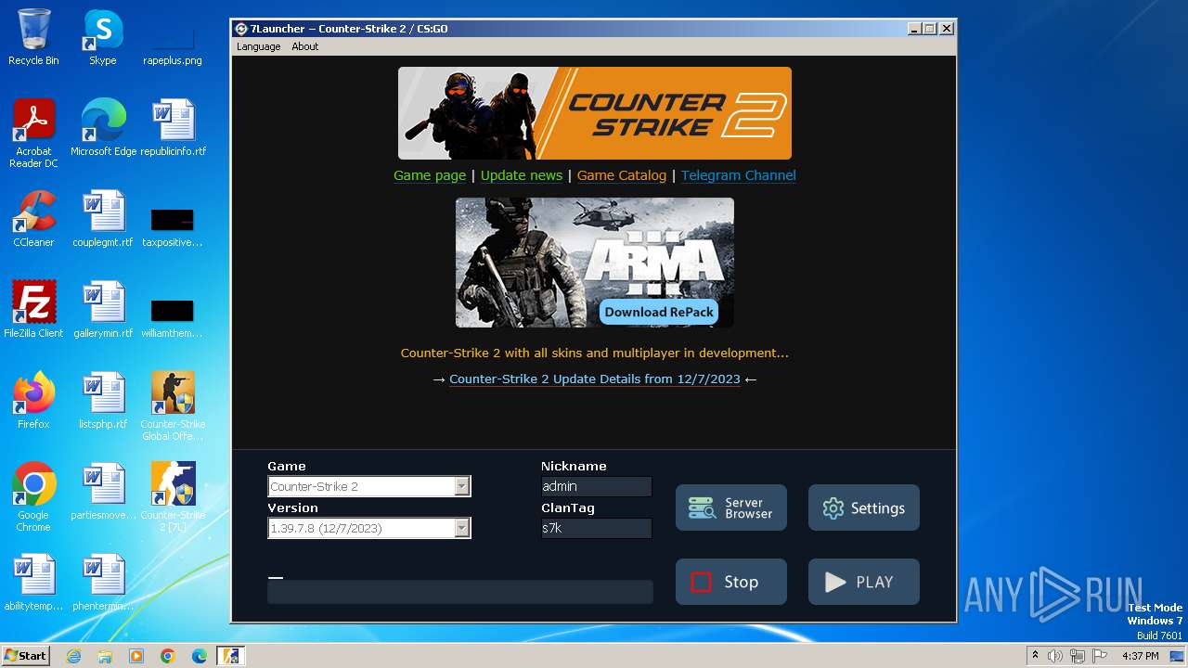This screenshot has height=668, width=1188.
Task: Select rapeplus.png file on desktop
Action: pos(173,37)
